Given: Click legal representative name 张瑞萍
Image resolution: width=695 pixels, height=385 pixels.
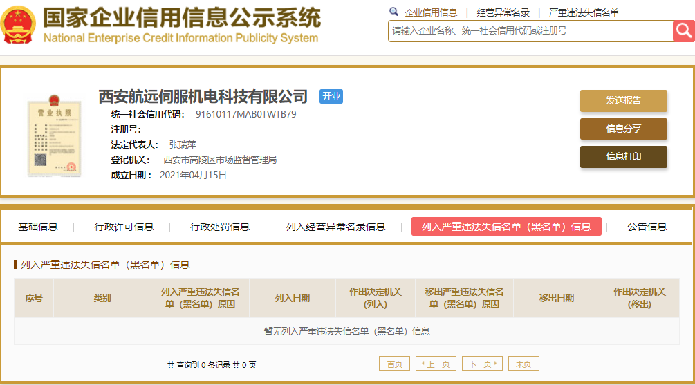Looking at the screenshot, I should pyautogui.click(x=183, y=145).
